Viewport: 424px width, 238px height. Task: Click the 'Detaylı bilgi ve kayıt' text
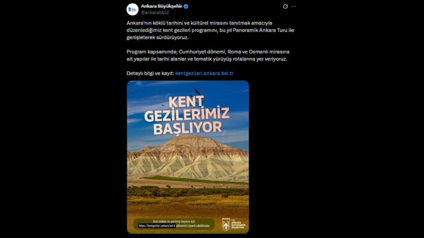[150, 73]
